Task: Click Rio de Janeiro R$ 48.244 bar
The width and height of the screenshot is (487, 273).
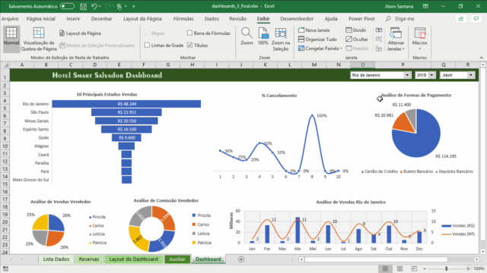Action: (126, 104)
